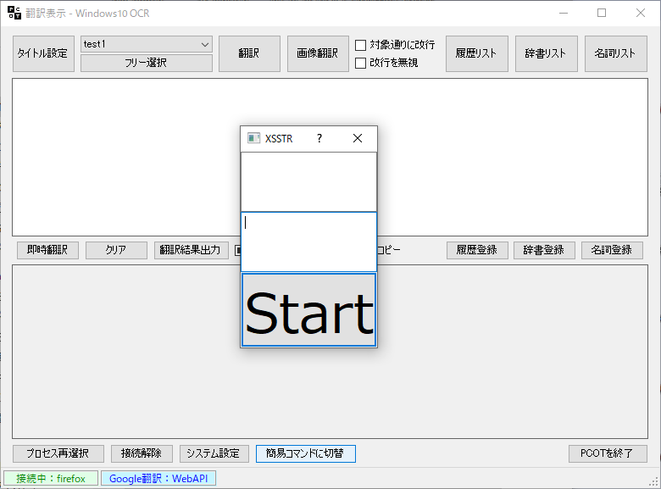Click the 画像翻訳 button
This screenshot has height=489, width=661.
[318, 53]
